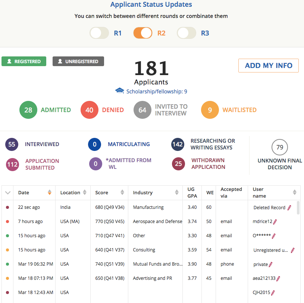Switch on the R3 round toggle
The width and height of the screenshot is (304, 303).
(187, 33)
